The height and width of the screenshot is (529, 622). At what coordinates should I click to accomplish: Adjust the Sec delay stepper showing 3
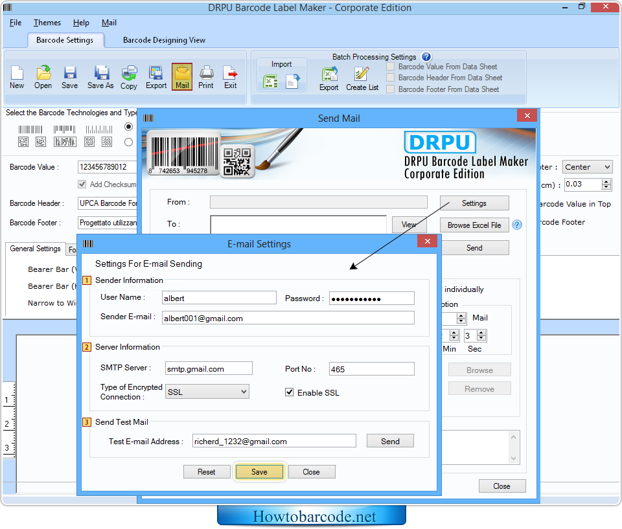pos(481,335)
